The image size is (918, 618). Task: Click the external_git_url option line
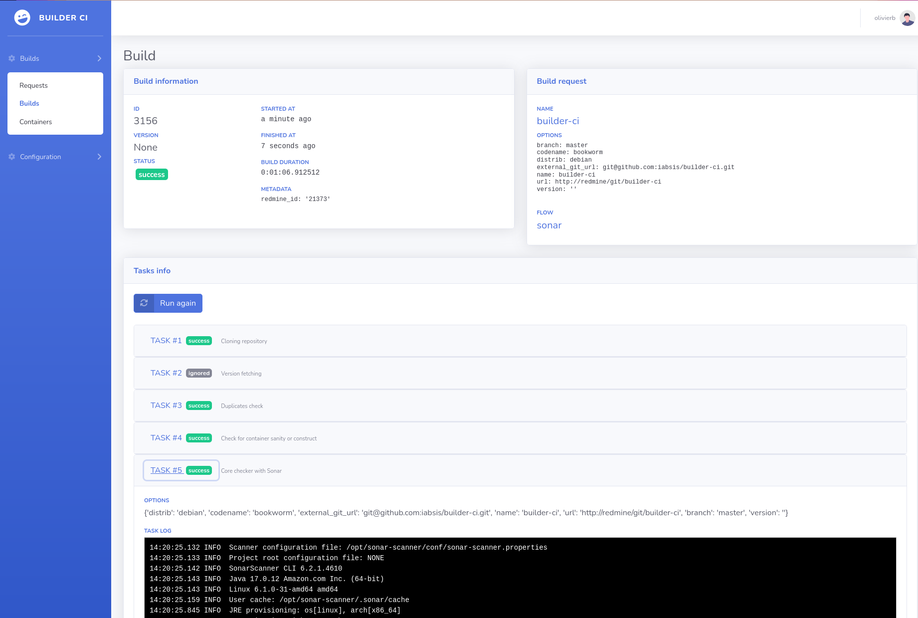(x=635, y=167)
